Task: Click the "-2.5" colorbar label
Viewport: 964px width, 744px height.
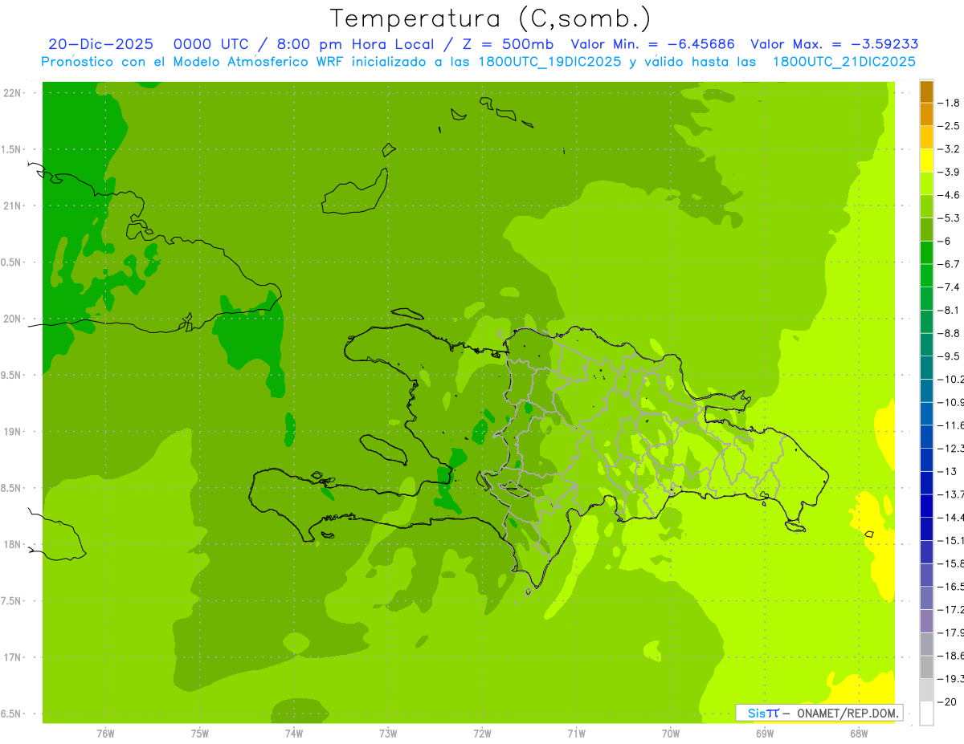Action: pos(948,126)
